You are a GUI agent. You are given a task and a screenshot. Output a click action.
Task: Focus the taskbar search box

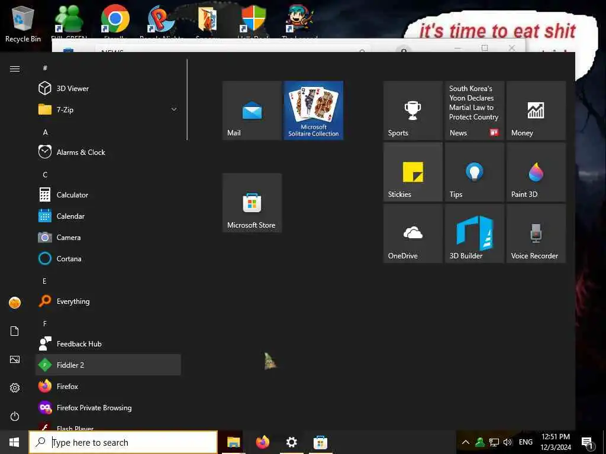123,442
